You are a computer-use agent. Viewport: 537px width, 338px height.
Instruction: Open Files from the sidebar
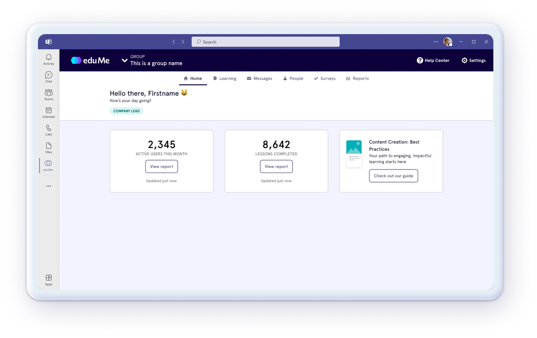[49, 148]
